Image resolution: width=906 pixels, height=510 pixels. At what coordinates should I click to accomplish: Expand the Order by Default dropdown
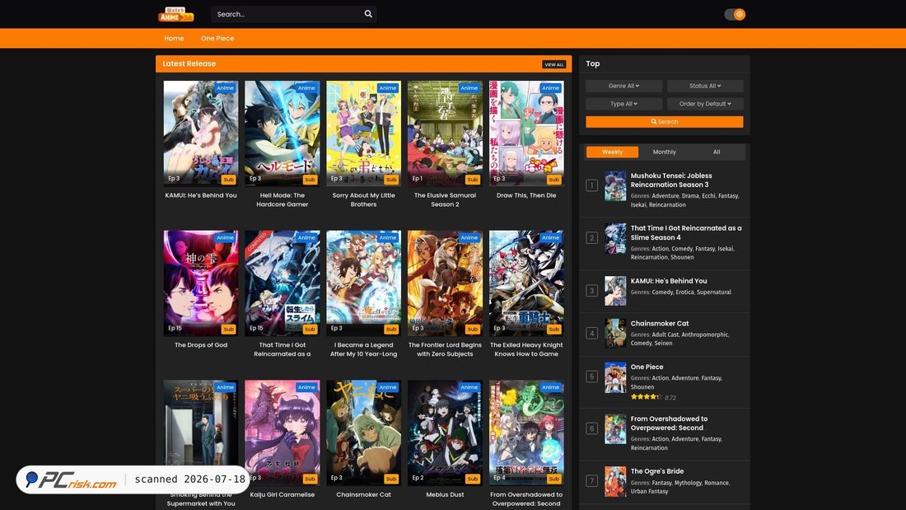[705, 104]
